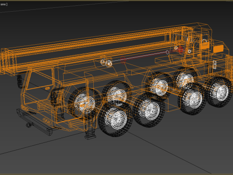Select the nearest front wheel of the crane
This screenshot has width=233, height=175.
116,119
